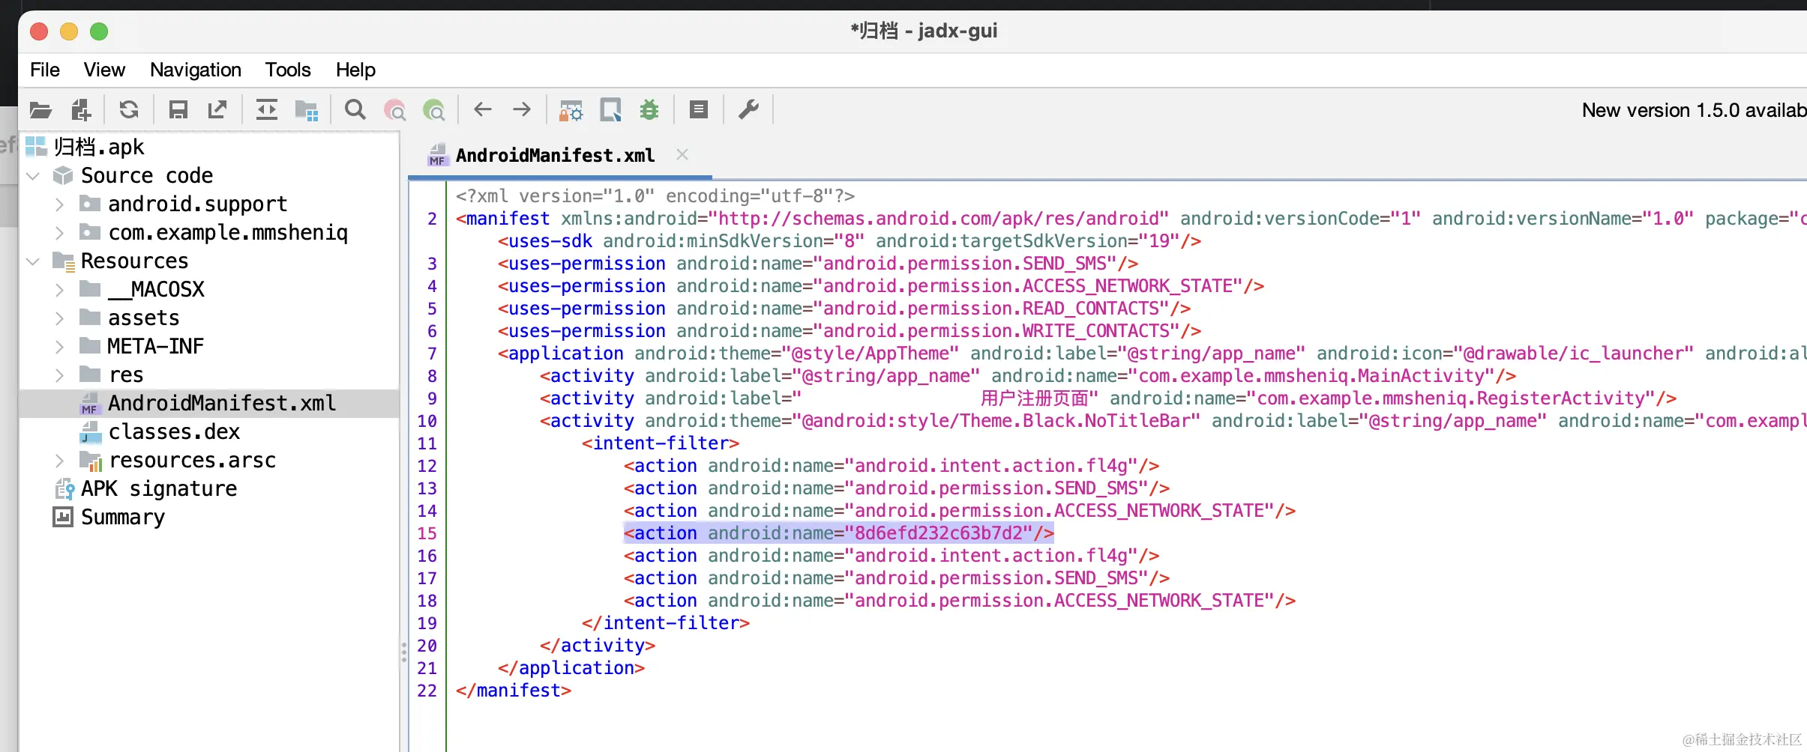Image resolution: width=1807 pixels, height=752 pixels.
Task: Close the AndroidManifest.xml tab
Action: (x=682, y=154)
